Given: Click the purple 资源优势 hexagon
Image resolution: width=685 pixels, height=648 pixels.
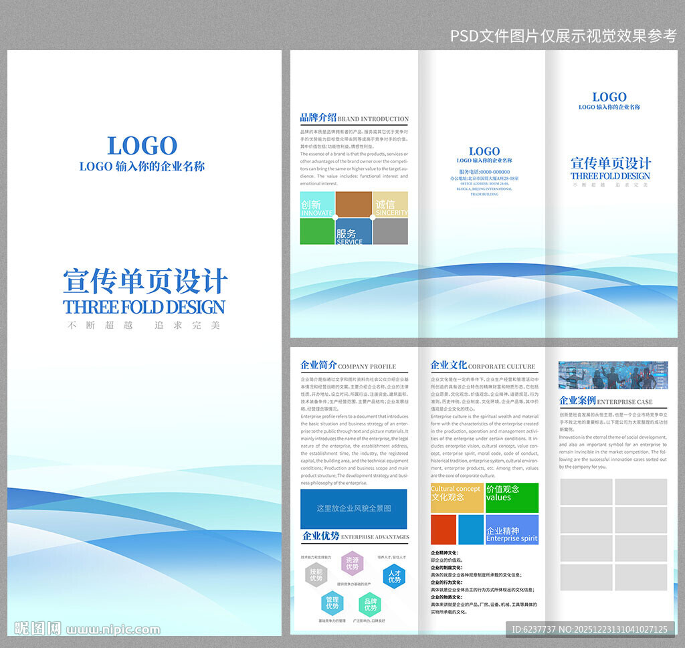Looking at the screenshot, I should coord(352,563).
